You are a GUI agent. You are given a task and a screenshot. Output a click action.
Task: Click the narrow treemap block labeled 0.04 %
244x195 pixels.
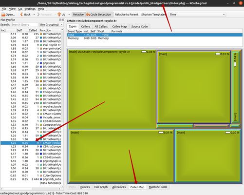[x=236, y=87]
